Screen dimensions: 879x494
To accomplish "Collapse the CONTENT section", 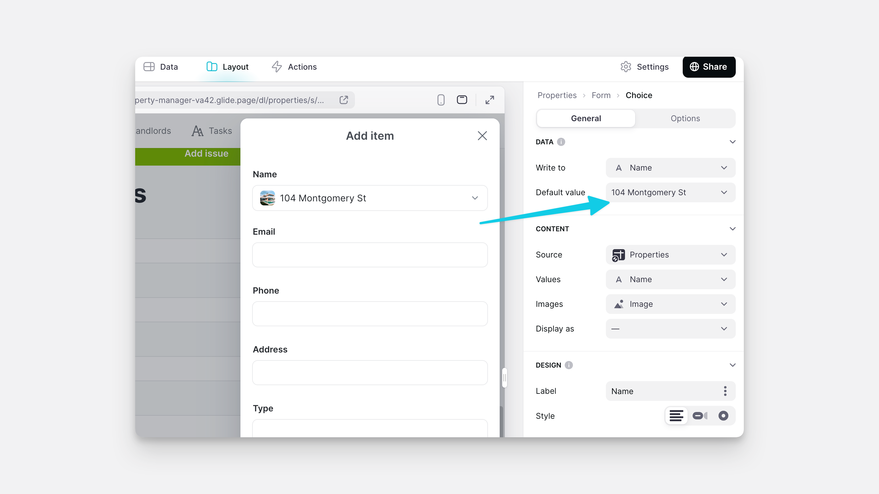I will [733, 229].
